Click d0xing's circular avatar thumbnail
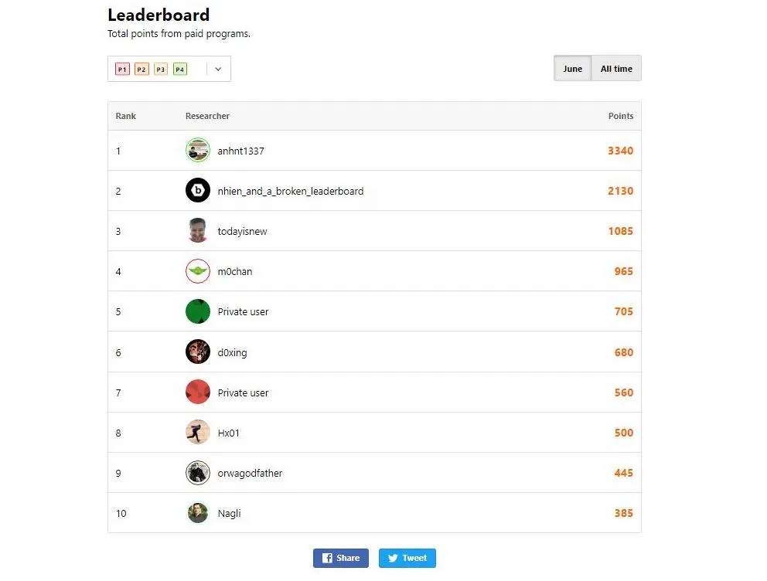 tap(197, 352)
